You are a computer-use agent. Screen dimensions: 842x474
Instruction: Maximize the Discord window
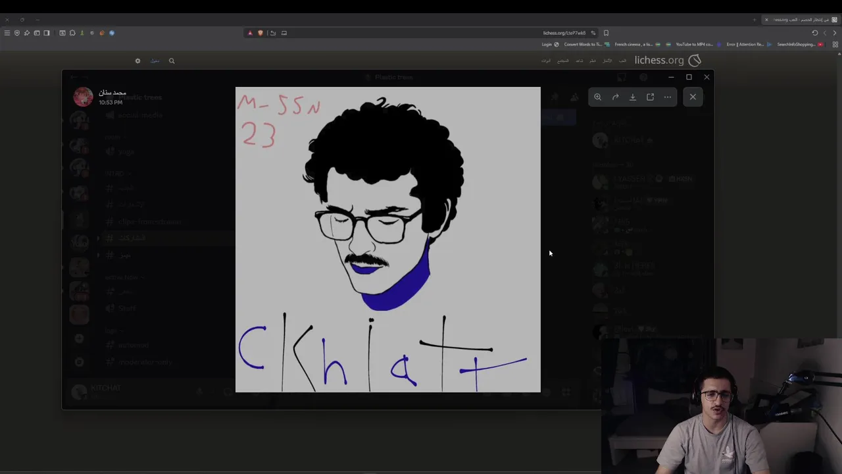coord(689,77)
